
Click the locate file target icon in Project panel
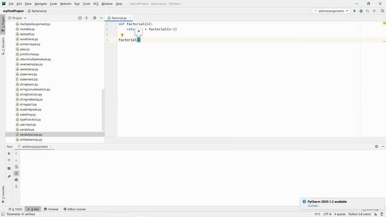pos(80,18)
